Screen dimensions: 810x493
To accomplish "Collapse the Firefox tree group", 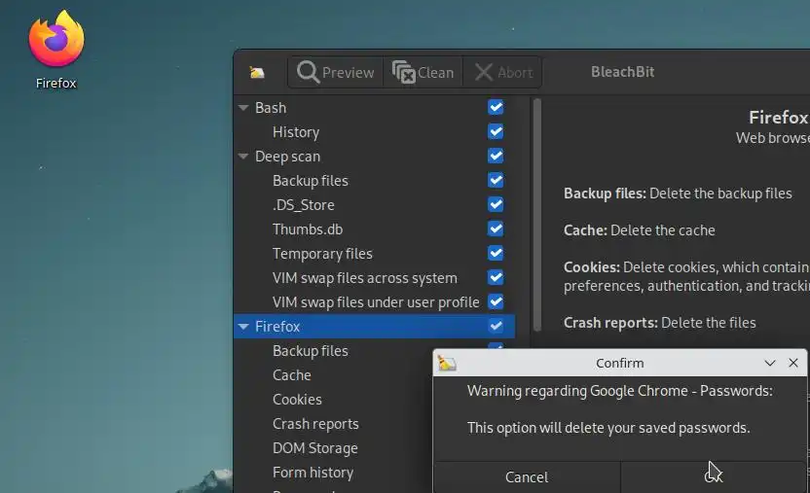I will [x=243, y=327].
